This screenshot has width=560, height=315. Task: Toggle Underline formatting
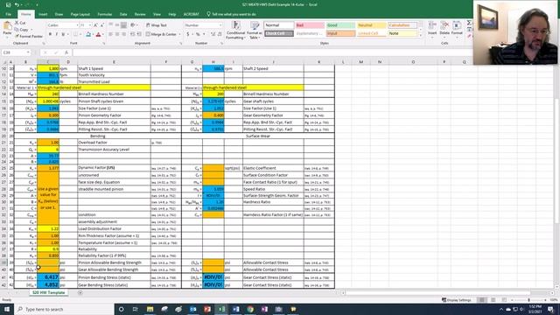[63, 34]
